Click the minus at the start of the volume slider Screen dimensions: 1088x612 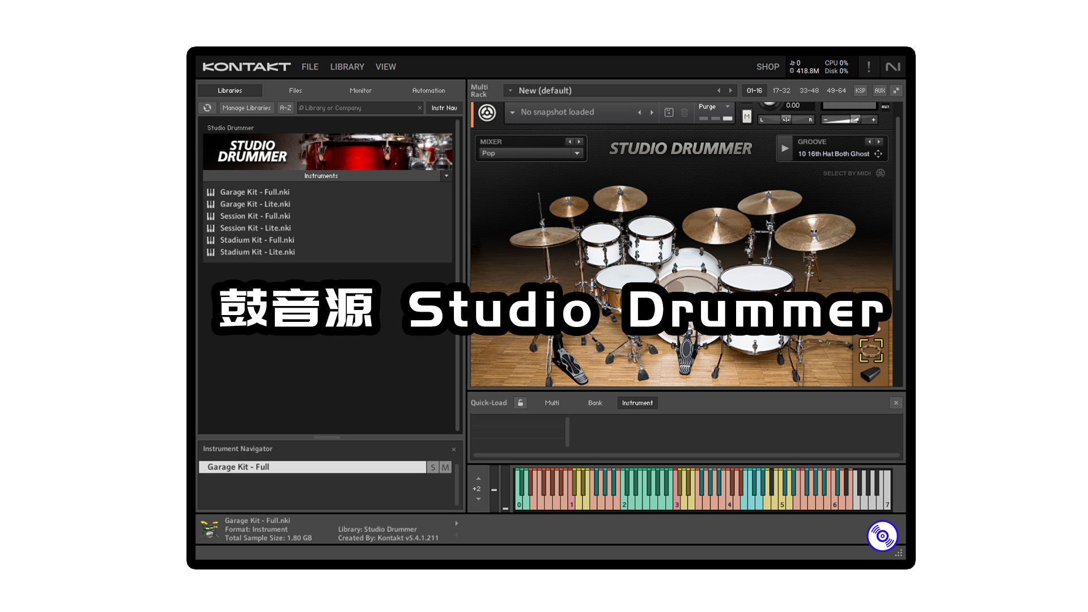click(826, 120)
